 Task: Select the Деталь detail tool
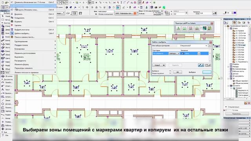coord(6,129)
